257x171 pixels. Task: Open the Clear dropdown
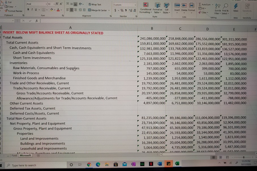(203, 12)
